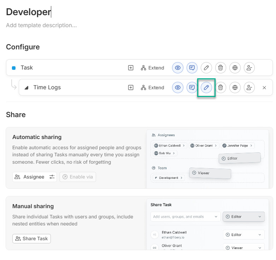This screenshot has width=276, height=260.
Task: Open the Assignee selector in Automatic sharing
Action: (x=35, y=177)
